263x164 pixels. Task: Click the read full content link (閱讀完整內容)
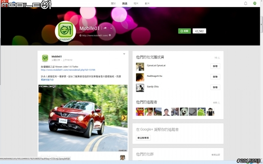pyautogui.click(x=47, y=80)
